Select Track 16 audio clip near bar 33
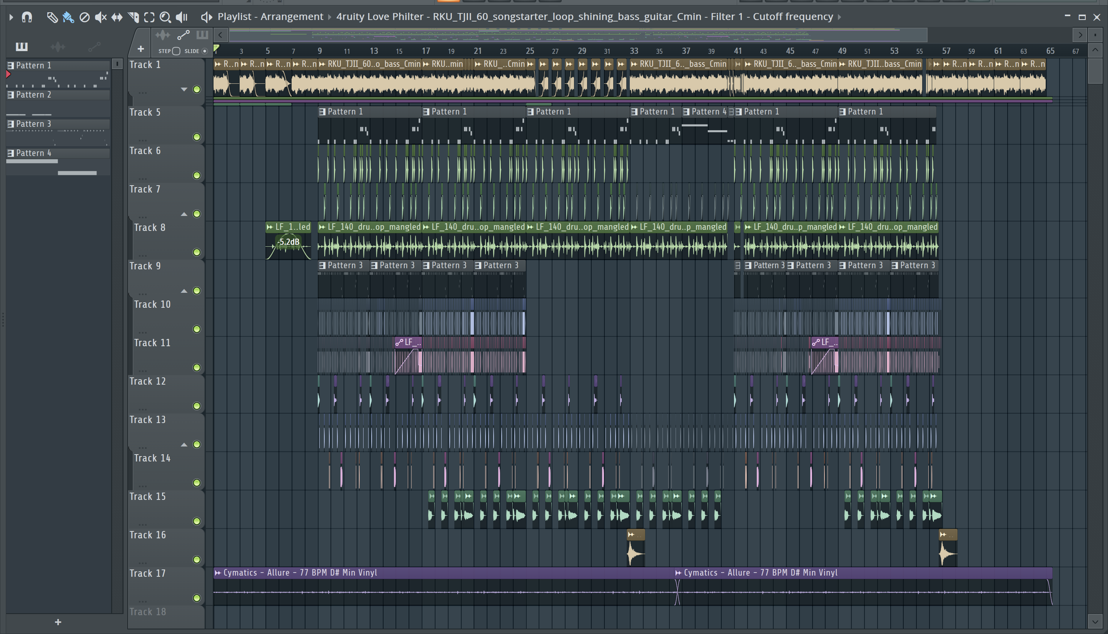The image size is (1108, 634). point(636,548)
